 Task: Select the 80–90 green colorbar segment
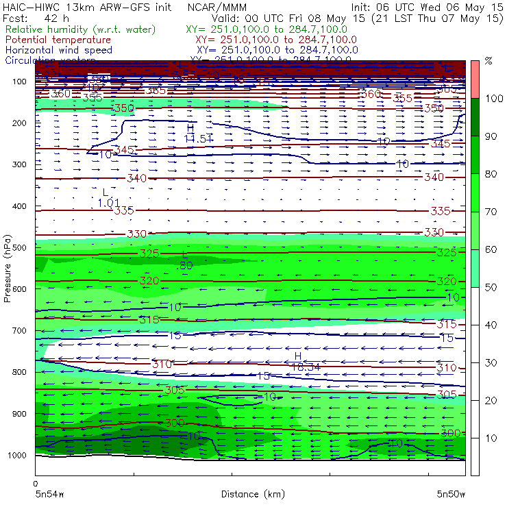475,155
